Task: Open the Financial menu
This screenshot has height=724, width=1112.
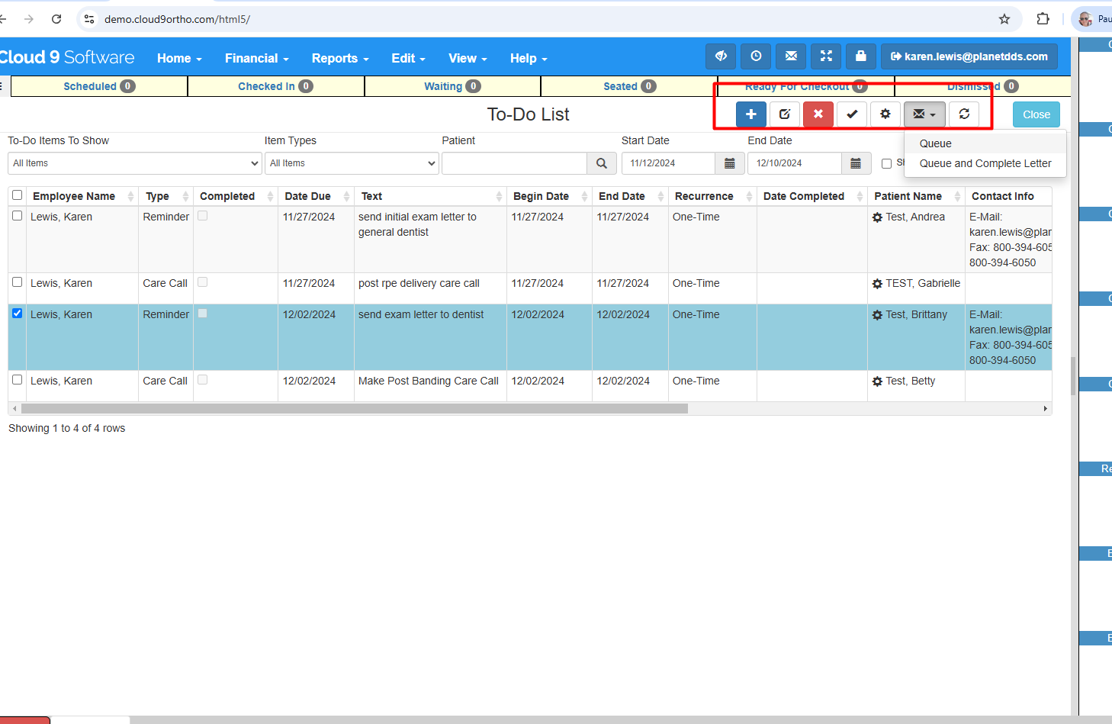Action: pyautogui.click(x=256, y=58)
